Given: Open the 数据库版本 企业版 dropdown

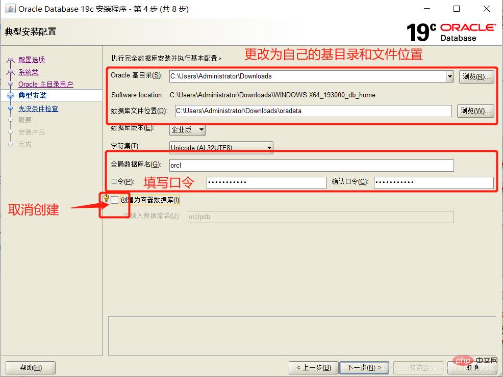Looking at the screenshot, I should click(187, 130).
